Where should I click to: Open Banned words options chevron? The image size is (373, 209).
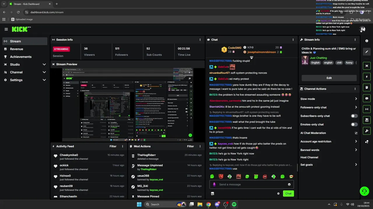356,150
